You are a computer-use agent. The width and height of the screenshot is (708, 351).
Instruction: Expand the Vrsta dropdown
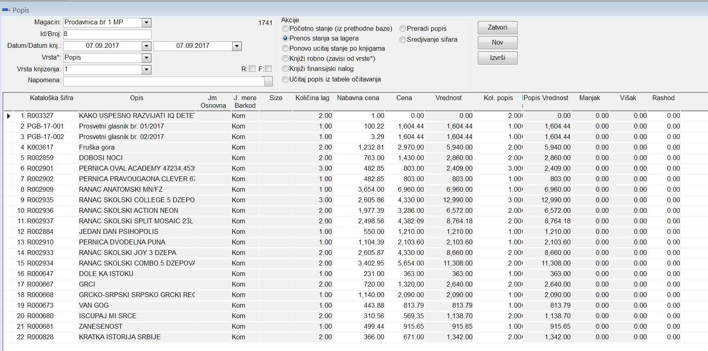click(147, 58)
